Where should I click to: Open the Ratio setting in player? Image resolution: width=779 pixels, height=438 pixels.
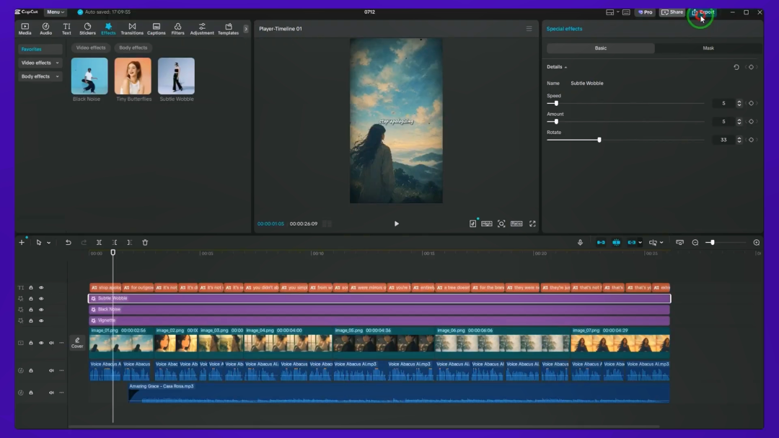point(516,224)
